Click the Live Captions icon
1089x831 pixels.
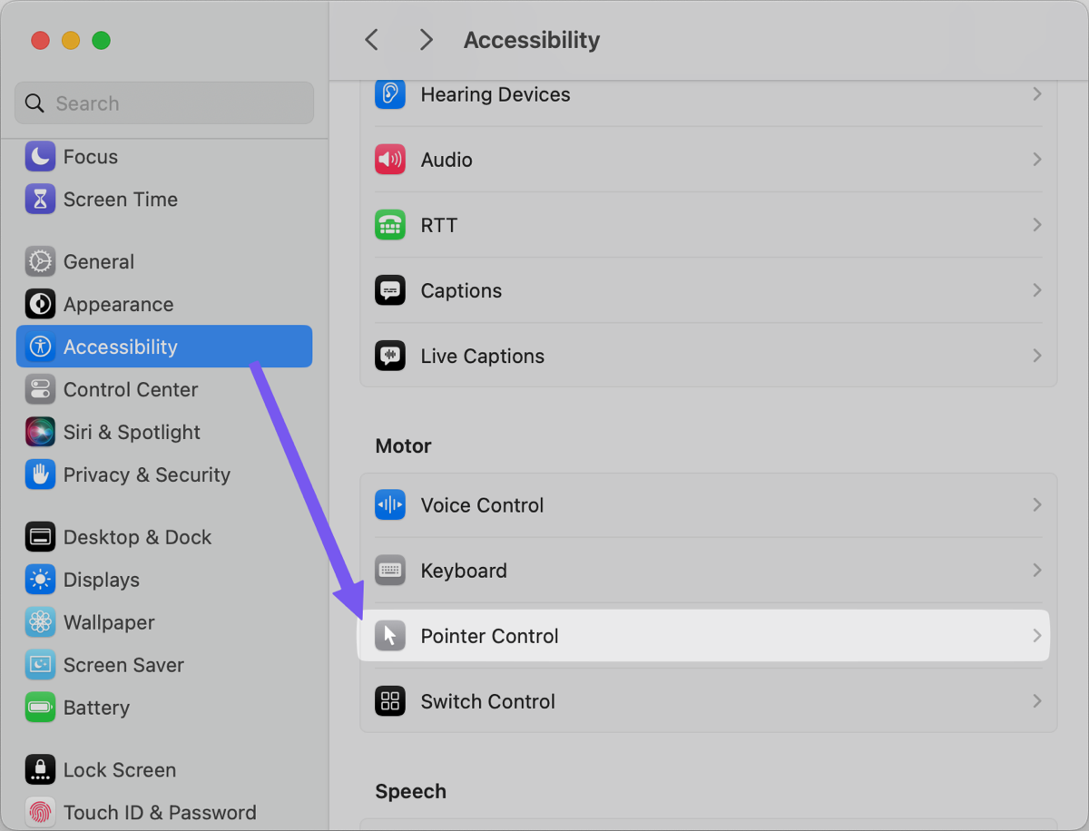click(390, 357)
